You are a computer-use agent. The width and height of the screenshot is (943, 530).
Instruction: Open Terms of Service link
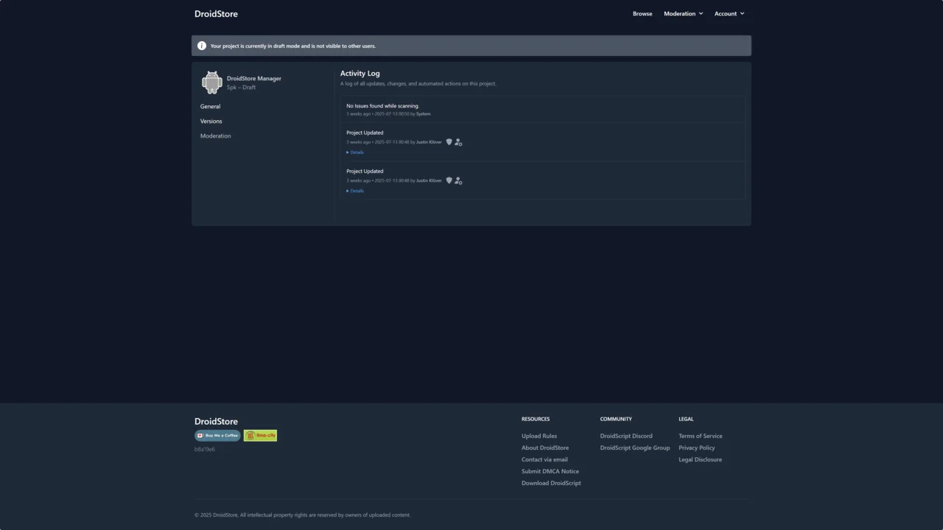tap(701, 436)
